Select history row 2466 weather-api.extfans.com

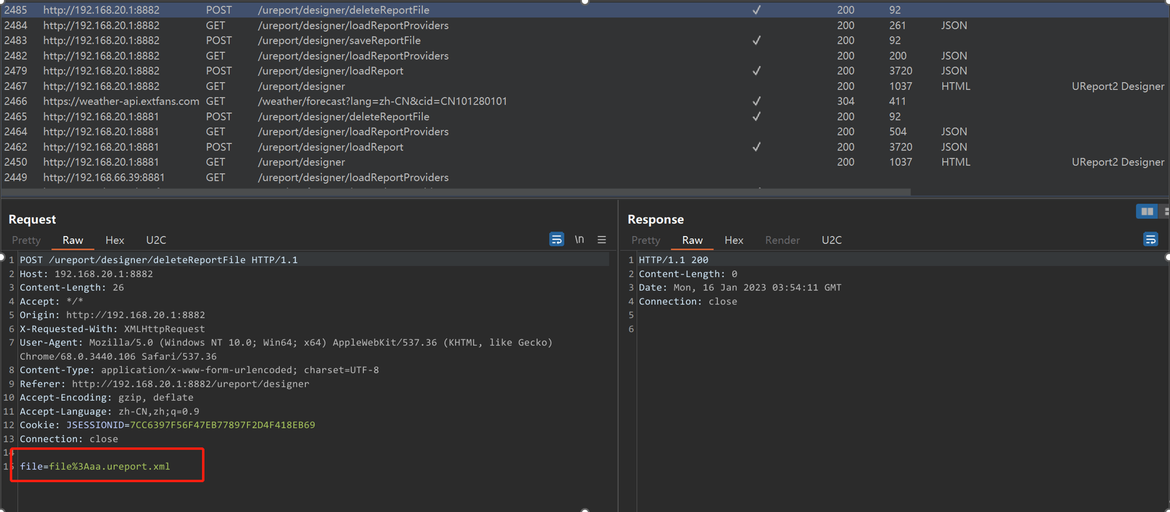[x=585, y=101]
